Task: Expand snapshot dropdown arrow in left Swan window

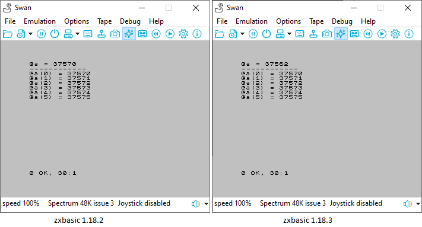Action: click(30, 34)
